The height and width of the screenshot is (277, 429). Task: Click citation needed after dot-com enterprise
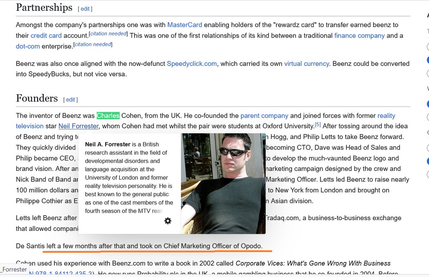coord(93,44)
